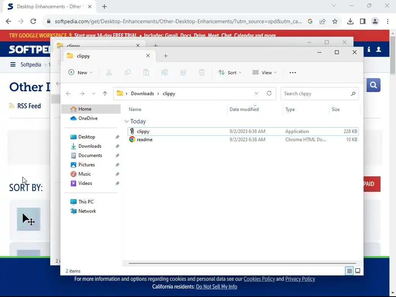Click the Softpedia blue search button

point(374,85)
